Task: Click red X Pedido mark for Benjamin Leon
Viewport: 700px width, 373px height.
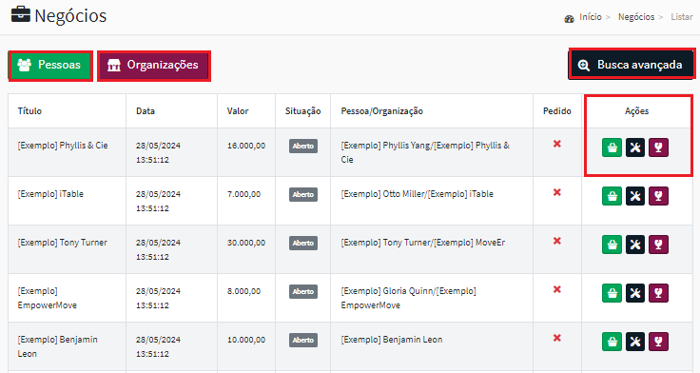Action: 556,338
